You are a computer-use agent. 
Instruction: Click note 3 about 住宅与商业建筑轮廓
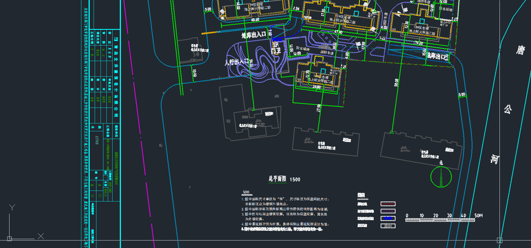point(284,217)
